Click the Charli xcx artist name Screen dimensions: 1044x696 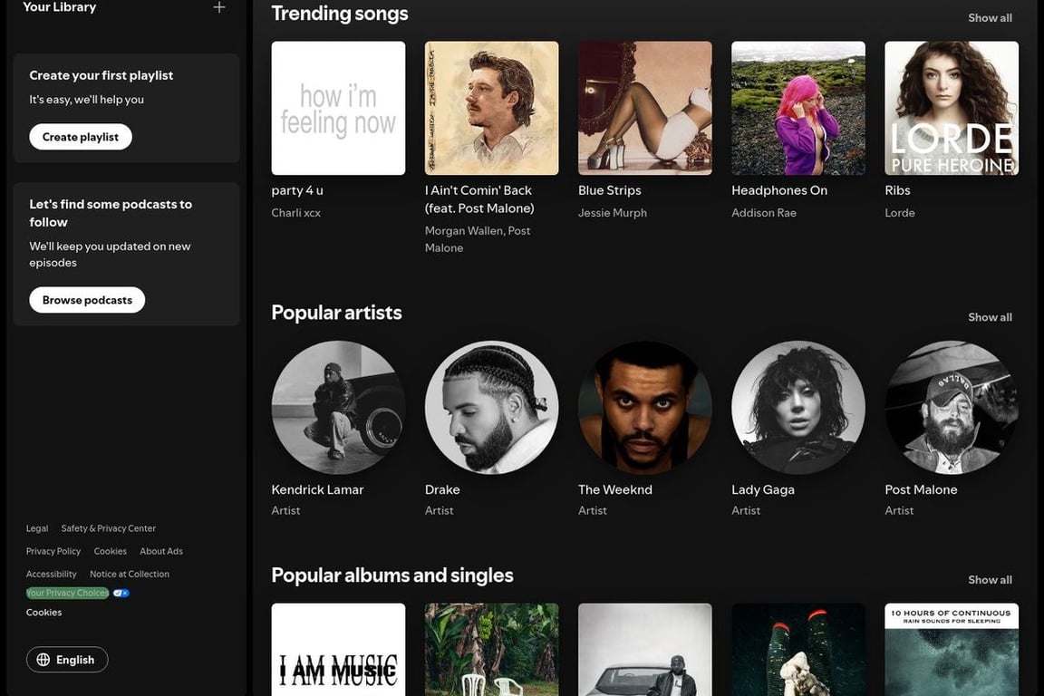tap(296, 212)
